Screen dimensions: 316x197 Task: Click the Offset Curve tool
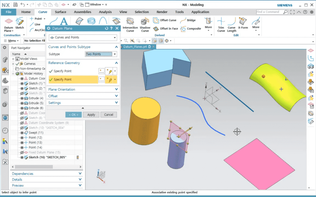(165, 20)
